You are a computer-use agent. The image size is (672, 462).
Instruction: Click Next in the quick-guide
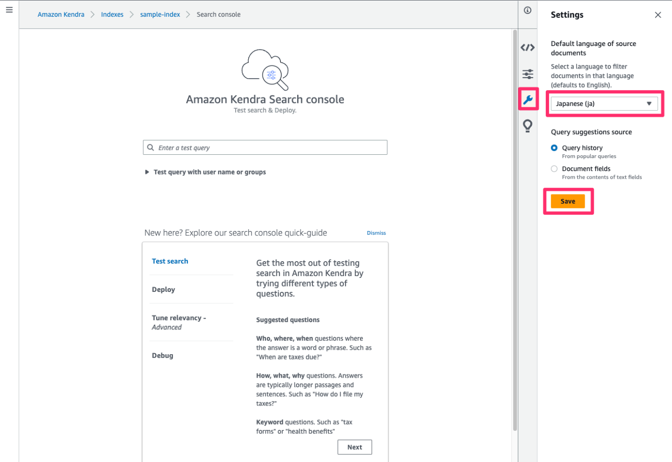(x=355, y=447)
